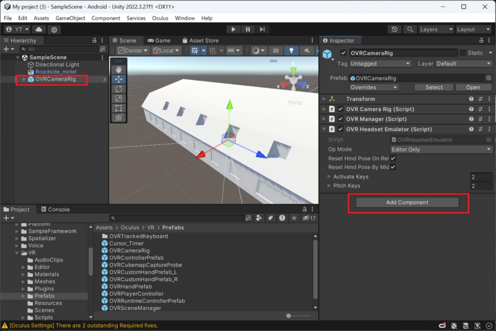
Task: Disable the OVR Manager script checkbox
Action: 340,119
